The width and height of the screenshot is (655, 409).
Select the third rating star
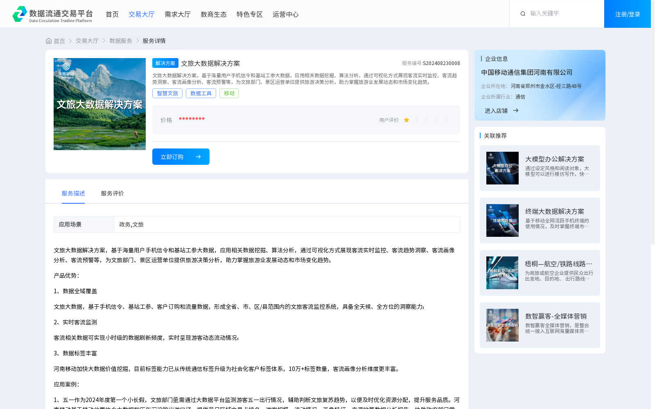coord(426,120)
